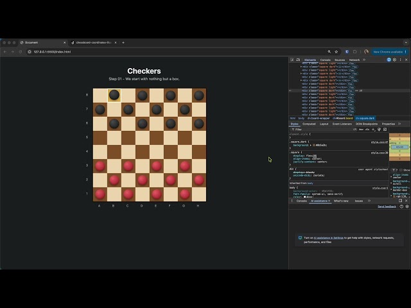The image size is (411, 308).
Task: Click the body color property swatch
Action: click(x=304, y=197)
